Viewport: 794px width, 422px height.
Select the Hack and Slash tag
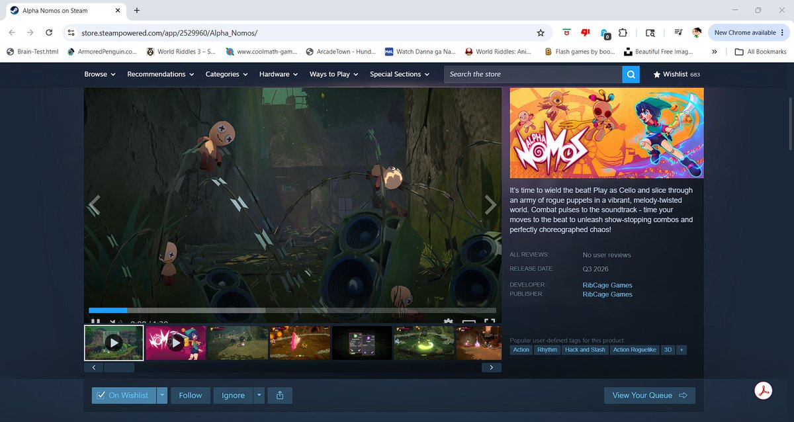click(x=585, y=349)
